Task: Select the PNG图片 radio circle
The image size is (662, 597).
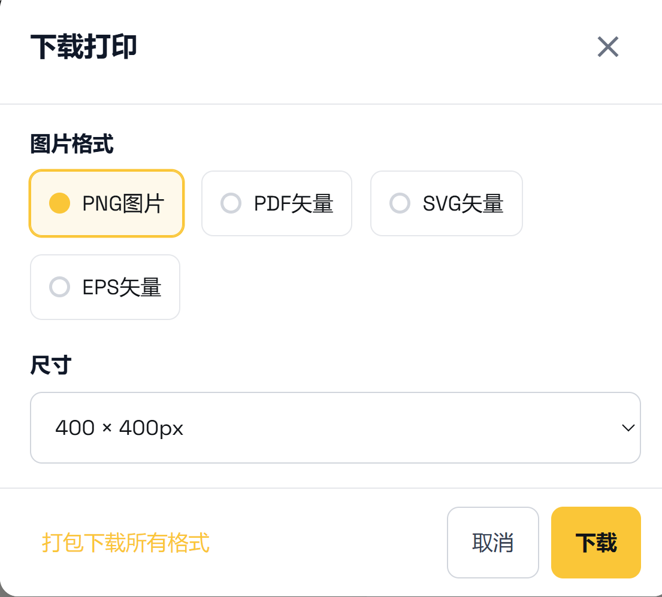Action: coord(59,203)
